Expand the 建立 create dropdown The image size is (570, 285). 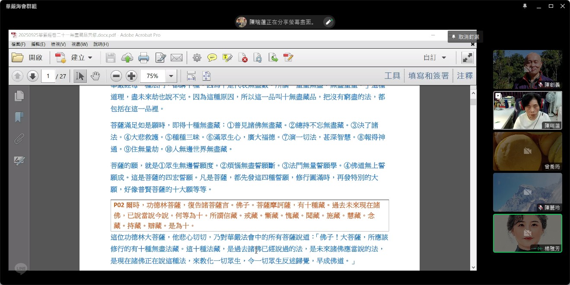click(90, 58)
